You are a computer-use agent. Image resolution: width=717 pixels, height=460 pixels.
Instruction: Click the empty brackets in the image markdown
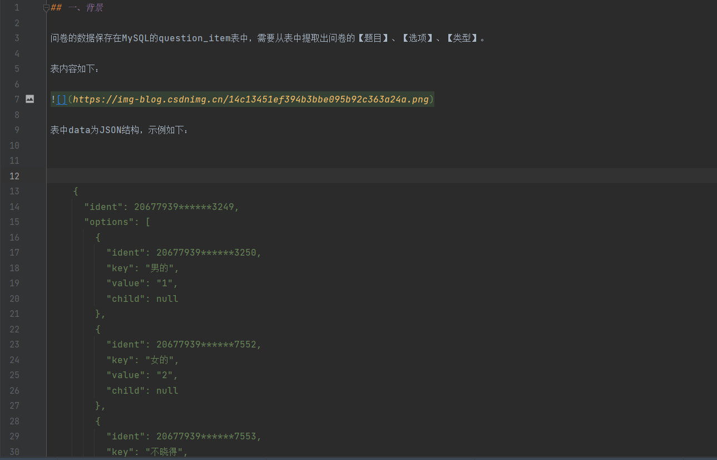click(x=61, y=99)
